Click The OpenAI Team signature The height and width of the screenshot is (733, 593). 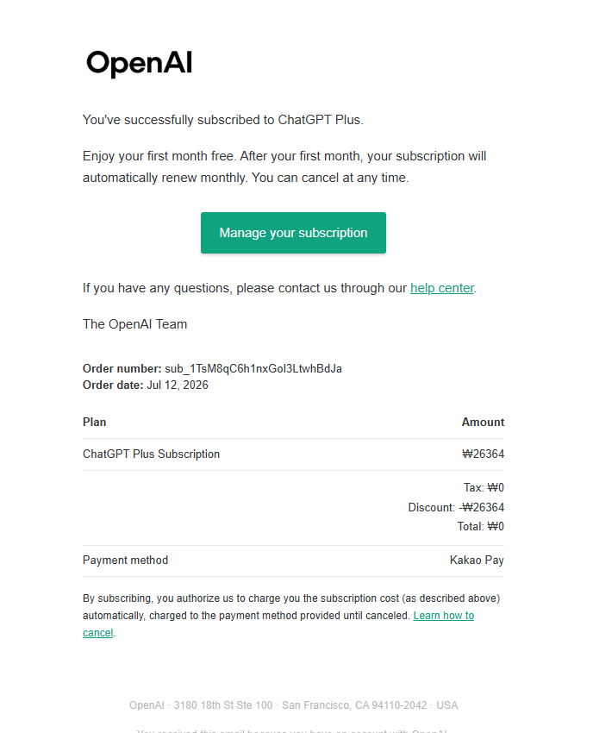click(134, 324)
